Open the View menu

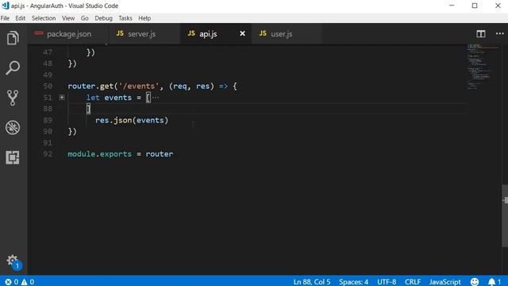[x=68, y=18]
